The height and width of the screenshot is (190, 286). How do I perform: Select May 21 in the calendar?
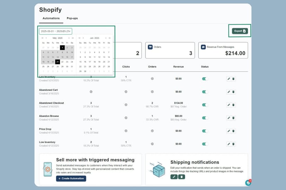tap(57, 62)
